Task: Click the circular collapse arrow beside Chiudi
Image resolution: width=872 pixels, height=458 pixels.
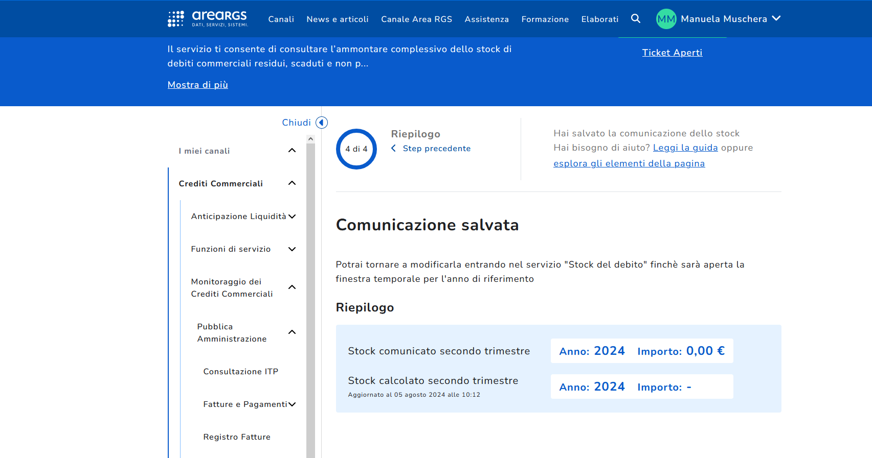Action: click(322, 123)
